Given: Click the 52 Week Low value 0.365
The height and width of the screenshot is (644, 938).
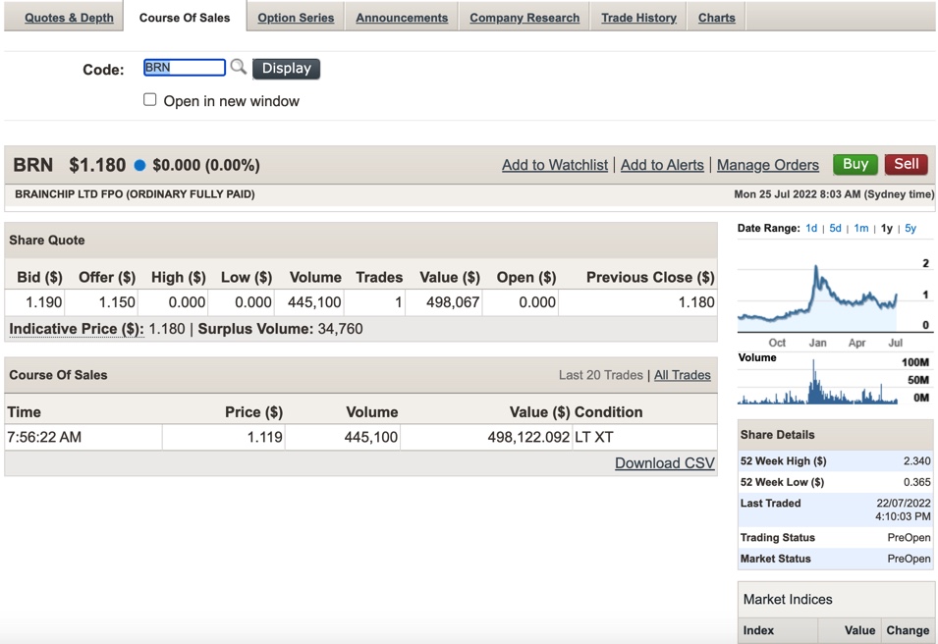Looking at the screenshot, I should pyautogui.click(x=916, y=482).
